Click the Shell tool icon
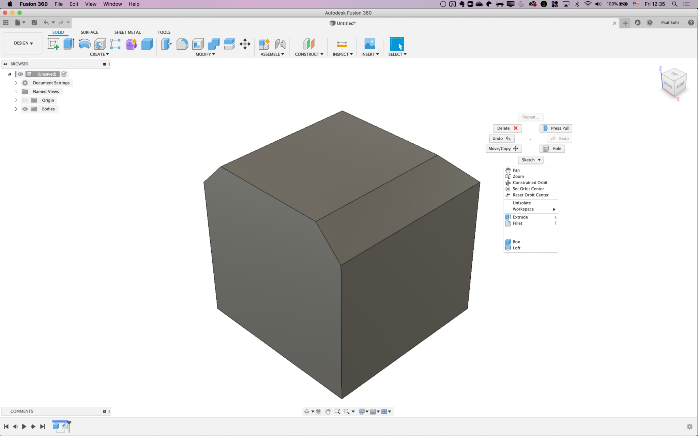Viewport: 698px width, 436px height. point(198,44)
